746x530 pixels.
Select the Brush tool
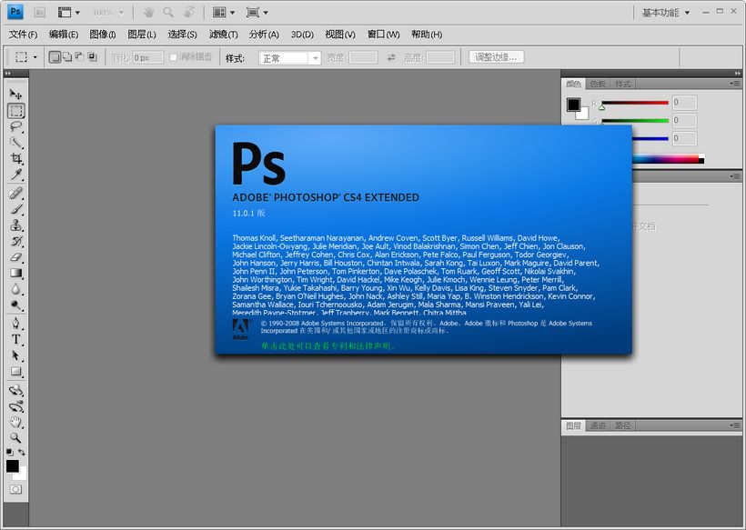[15, 209]
